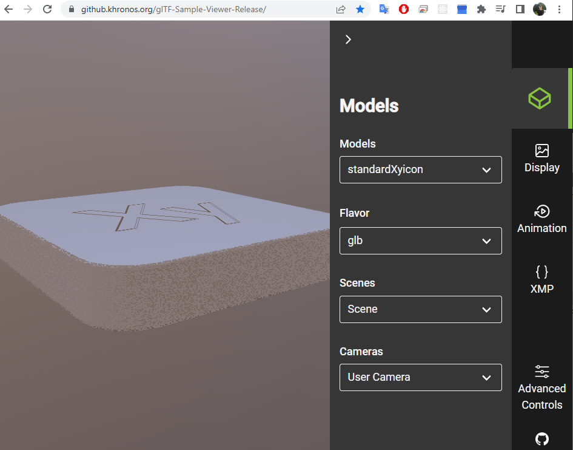Open the Advanced Controls panel
This screenshot has height=450, width=573.
pyautogui.click(x=541, y=380)
